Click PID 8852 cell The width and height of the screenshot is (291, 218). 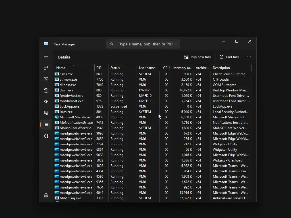tap(100, 139)
